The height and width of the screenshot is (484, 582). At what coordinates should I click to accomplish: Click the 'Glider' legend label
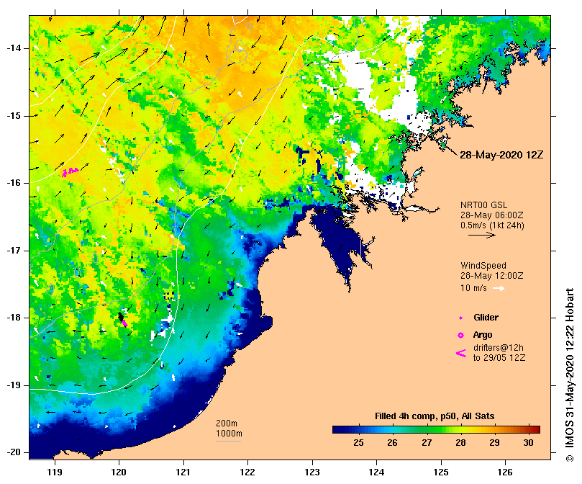point(486,318)
